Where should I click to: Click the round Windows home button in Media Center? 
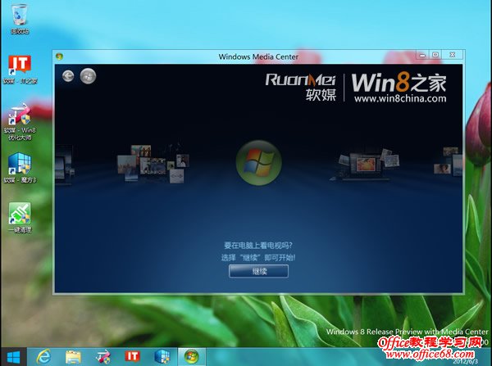coord(88,76)
